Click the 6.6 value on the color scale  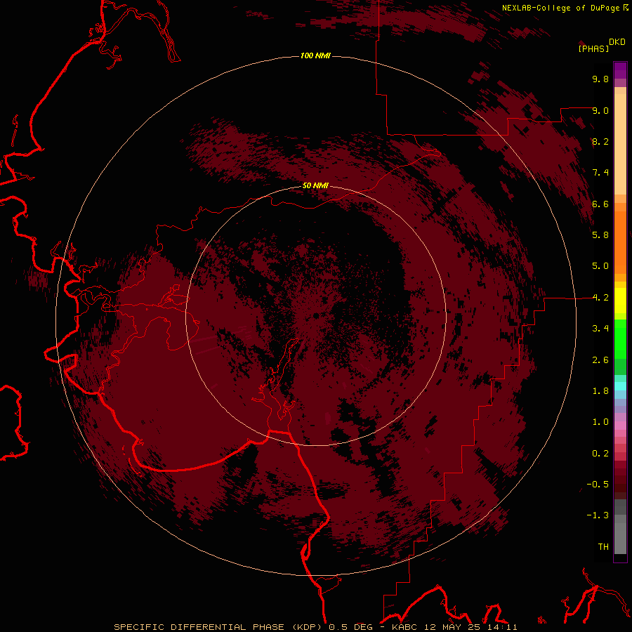pyautogui.click(x=600, y=204)
